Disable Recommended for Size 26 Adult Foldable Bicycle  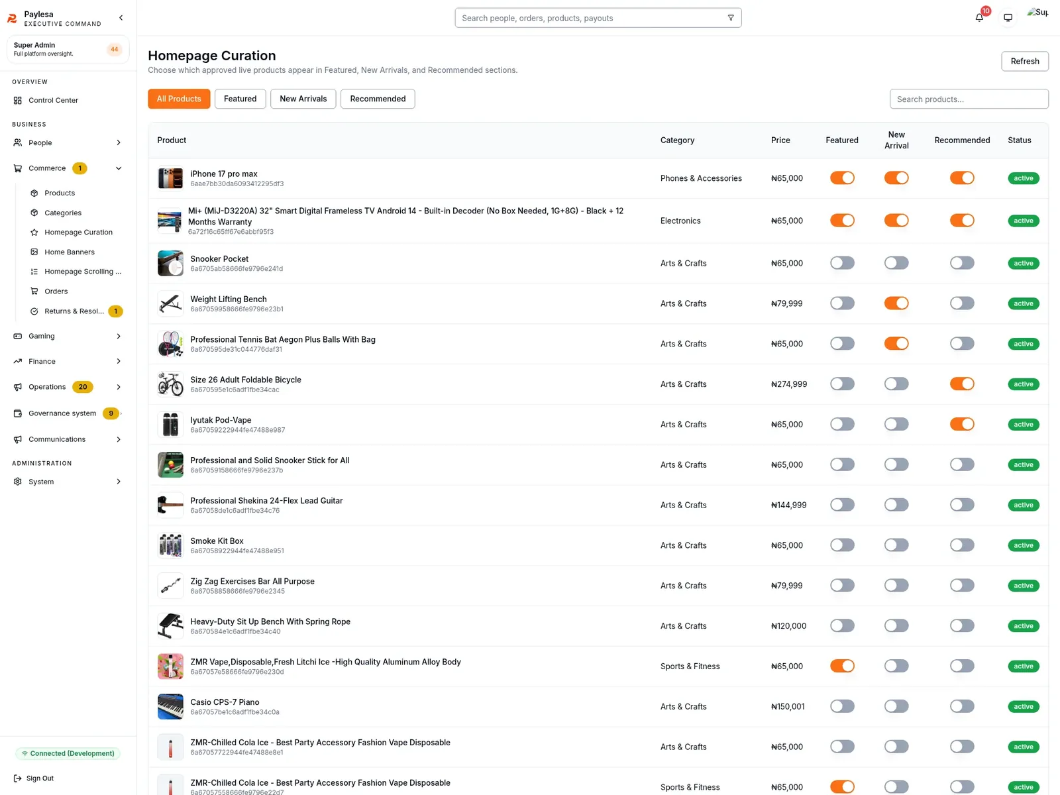(962, 384)
